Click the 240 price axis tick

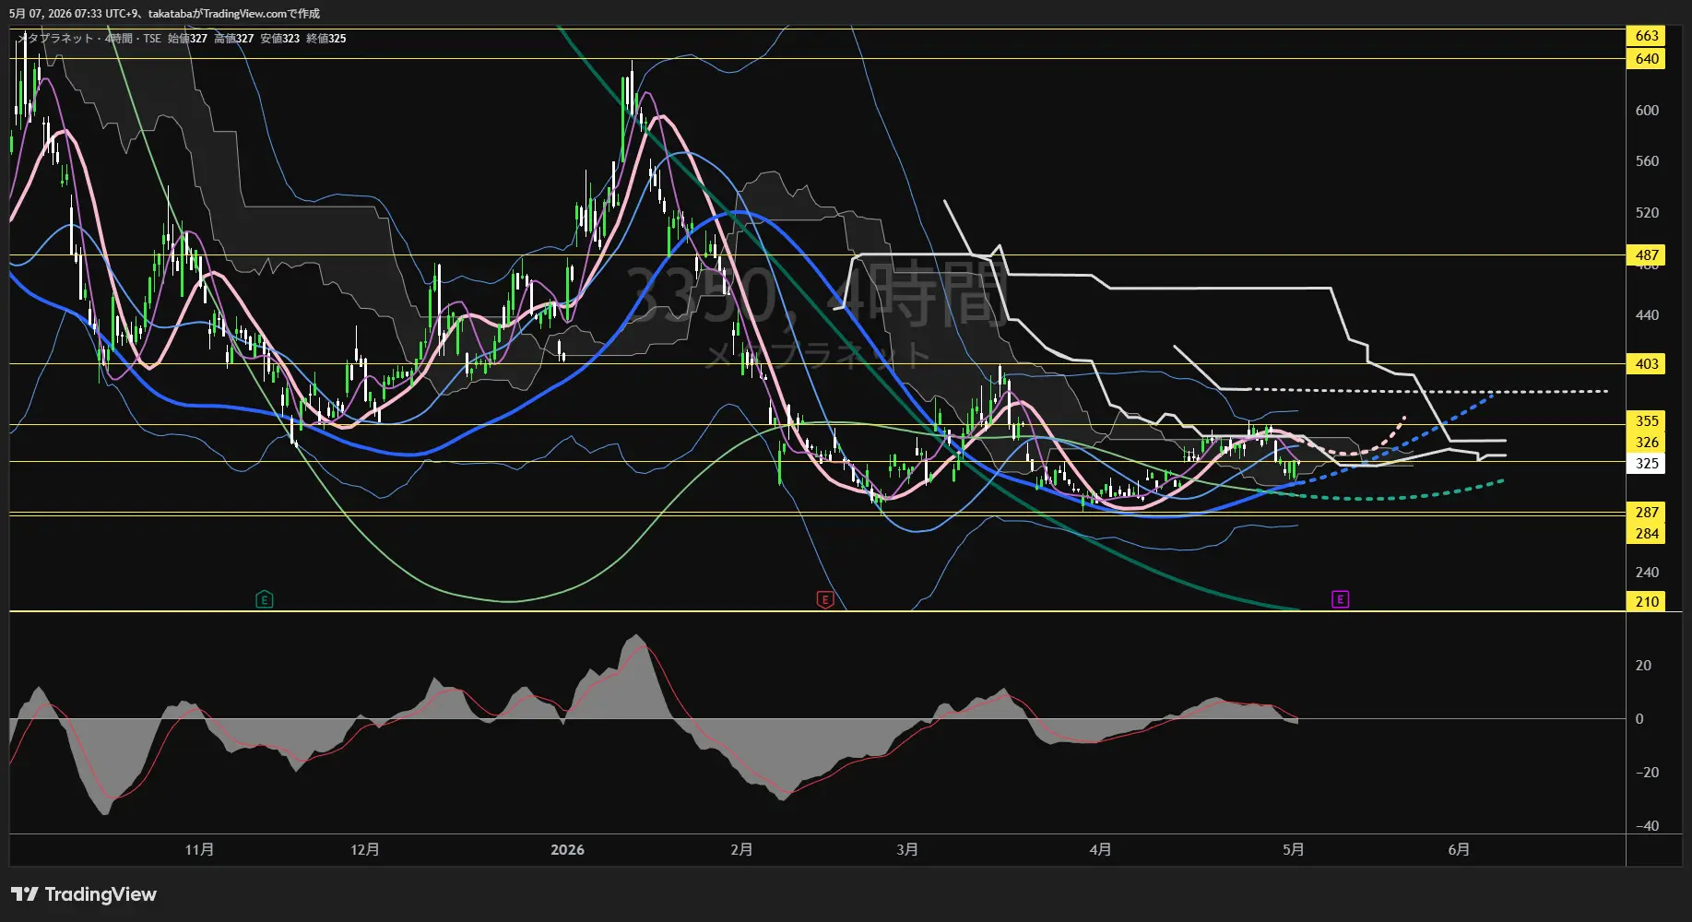(1647, 573)
